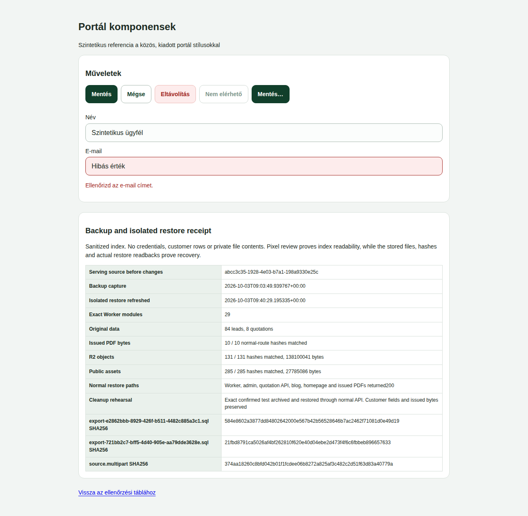528x516 pixels.
Task: Focus the E-mail field with error
Action: click(264, 166)
